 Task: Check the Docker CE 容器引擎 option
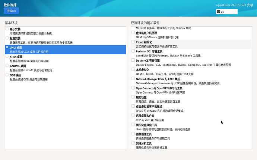pos(133,60)
